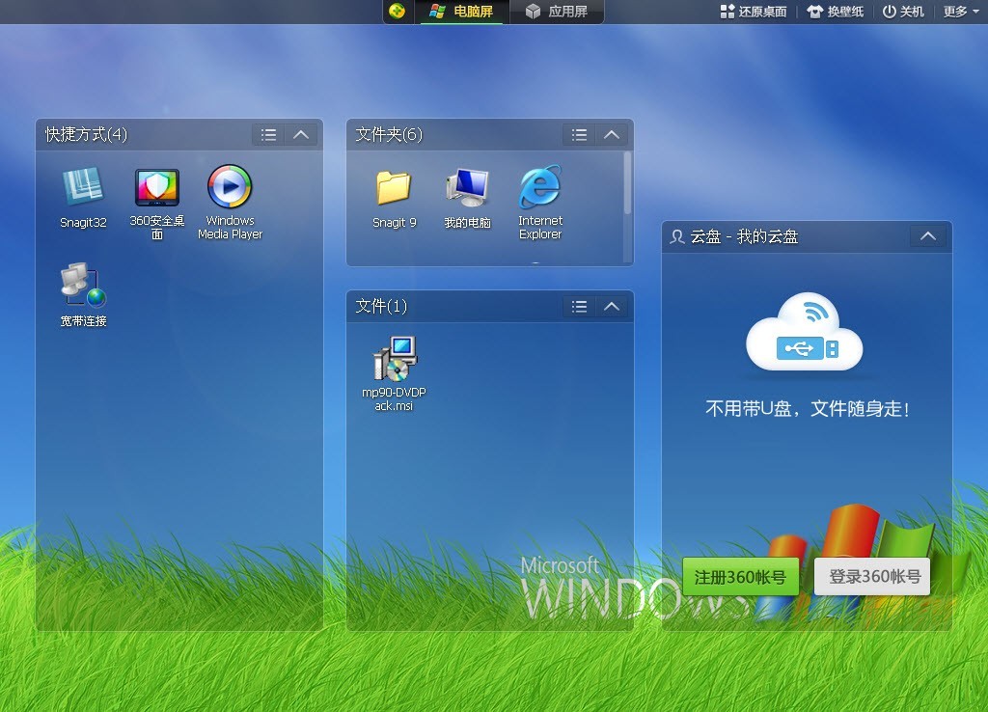Collapse the 快捷方式 panel
Screen dimensions: 988x712
(301, 135)
